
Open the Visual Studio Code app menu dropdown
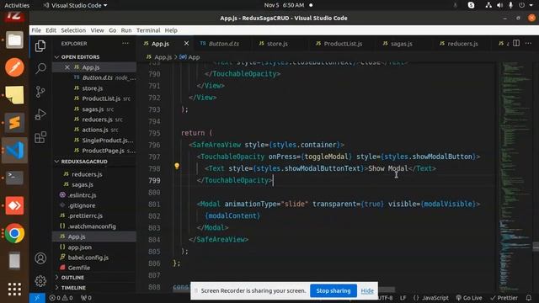[x=75, y=5]
